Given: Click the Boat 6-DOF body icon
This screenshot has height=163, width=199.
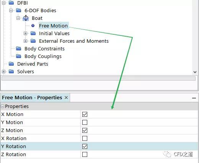Looking at the screenshot, I should 26,18.
